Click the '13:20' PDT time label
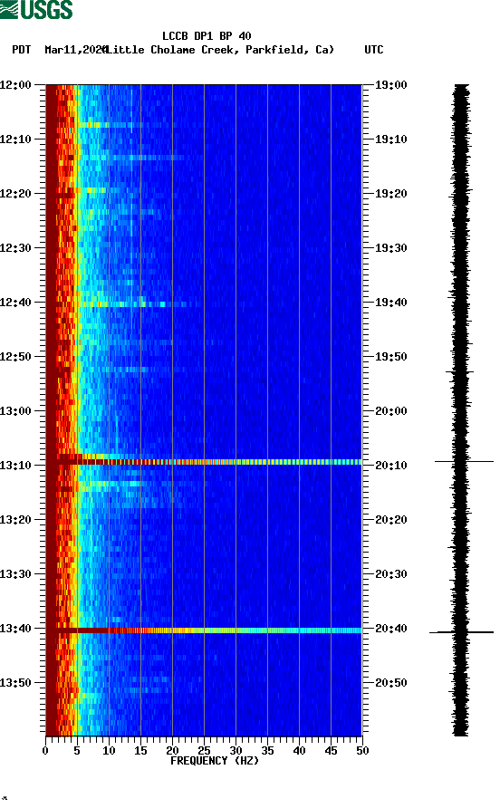Image resolution: width=500 pixels, height=808 pixels. coord(16,520)
